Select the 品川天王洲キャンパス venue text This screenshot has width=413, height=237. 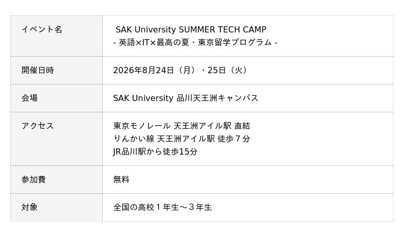tap(217, 98)
